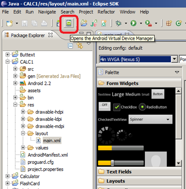Close the Package Explorer view
Viewport: 186px width, 189px height.
(x=50, y=35)
